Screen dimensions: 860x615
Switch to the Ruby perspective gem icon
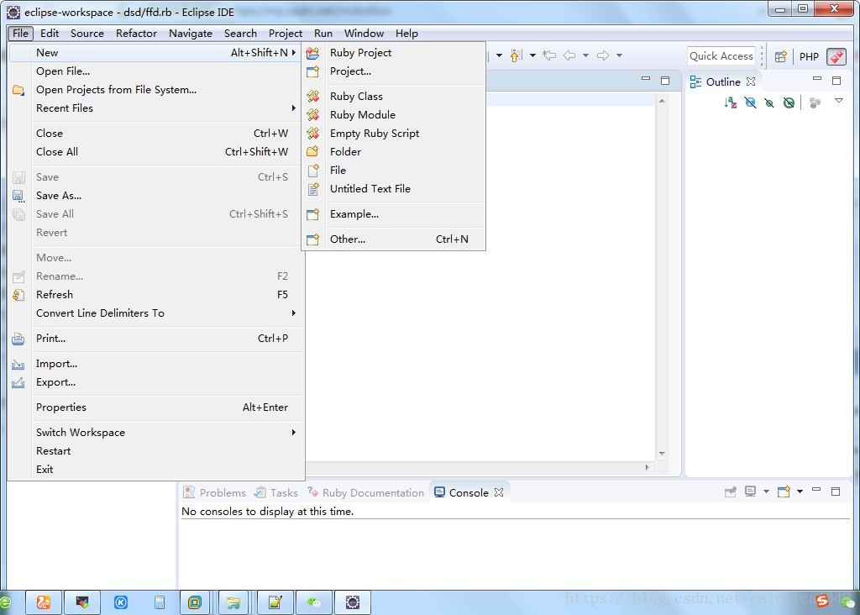click(x=836, y=56)
